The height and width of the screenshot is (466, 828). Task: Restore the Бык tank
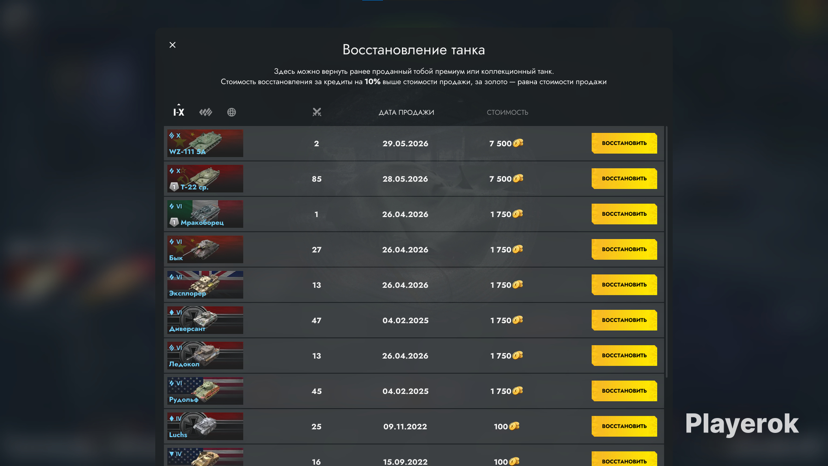624,249
